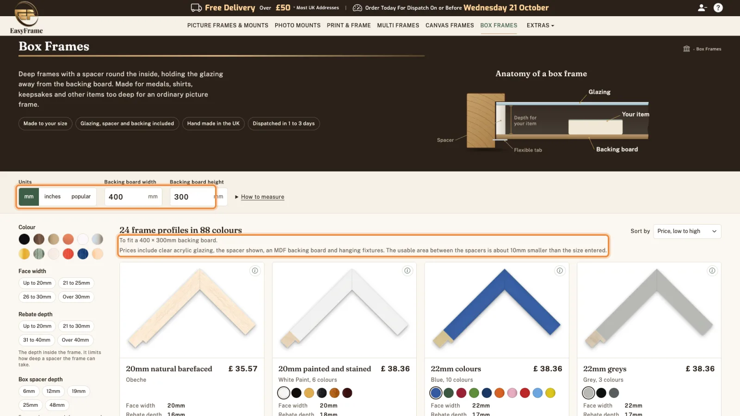Open the Sort by dropdown

(x=687, y=231)
